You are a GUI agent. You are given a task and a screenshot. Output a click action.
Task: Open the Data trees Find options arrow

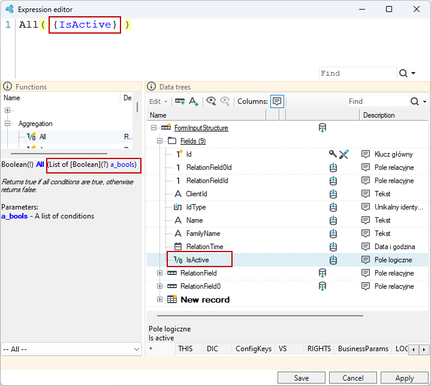[424, 101]
